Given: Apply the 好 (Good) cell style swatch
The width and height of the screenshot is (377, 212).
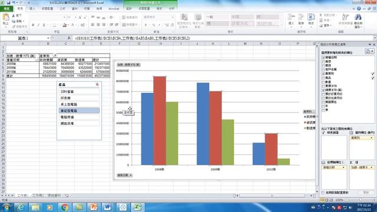Looking at the screenshot, I should click(x=267, y=17).
